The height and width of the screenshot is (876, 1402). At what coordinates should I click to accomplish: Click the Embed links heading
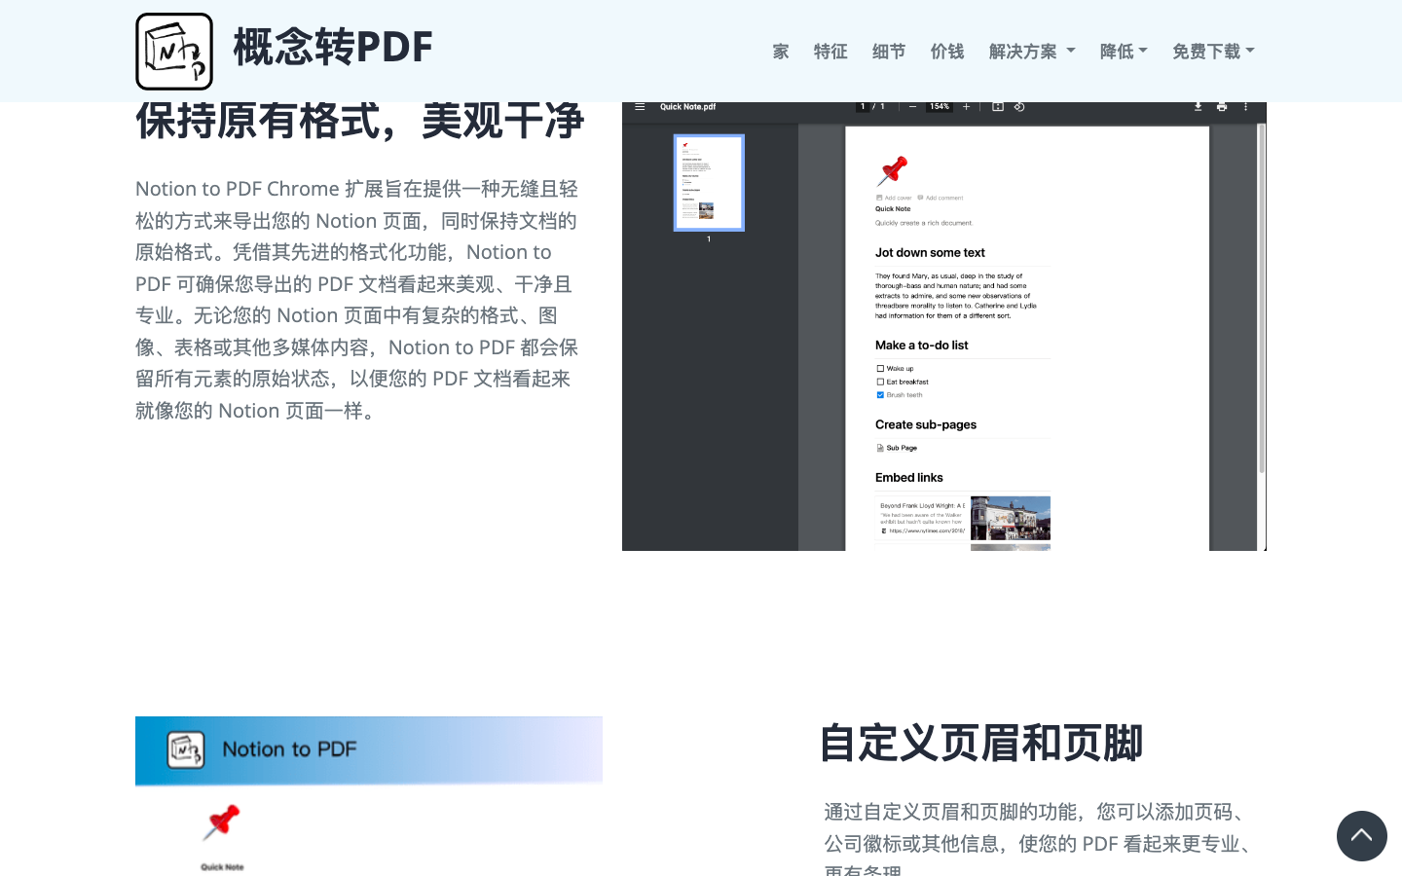click(x=908, y=478)
